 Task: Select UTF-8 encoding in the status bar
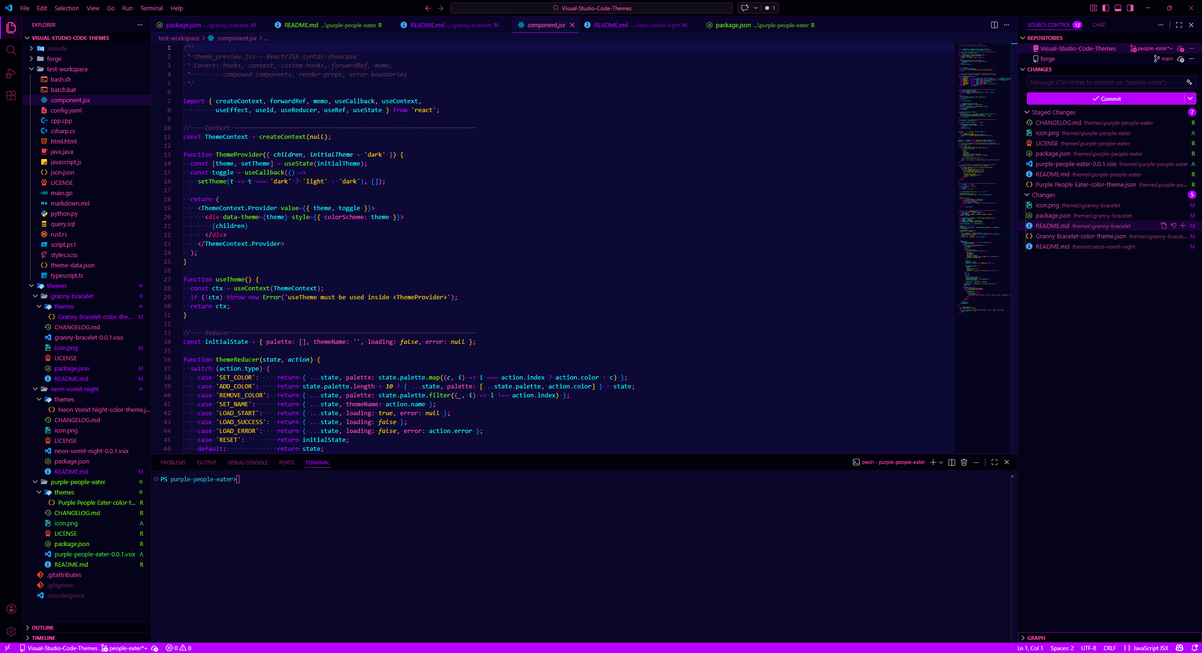tap(1088, 648)
